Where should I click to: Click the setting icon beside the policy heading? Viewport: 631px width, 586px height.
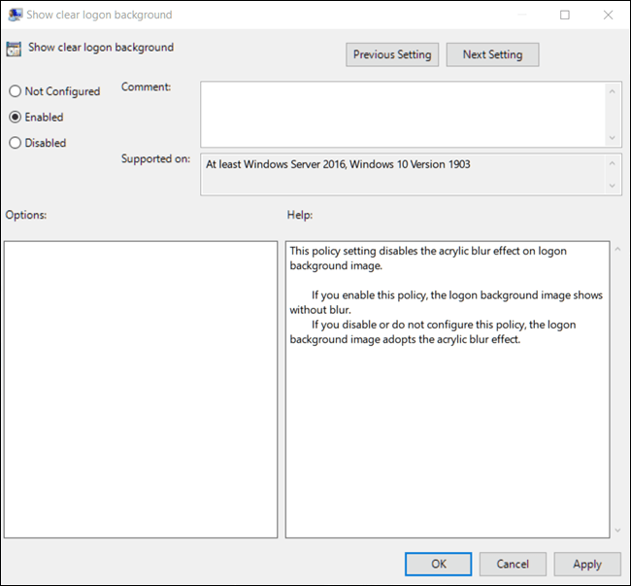click(x=15, y=50)
